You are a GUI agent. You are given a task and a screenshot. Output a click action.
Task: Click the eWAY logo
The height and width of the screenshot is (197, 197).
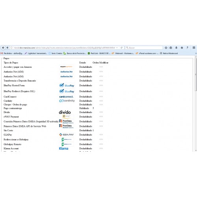pos(66,116)
